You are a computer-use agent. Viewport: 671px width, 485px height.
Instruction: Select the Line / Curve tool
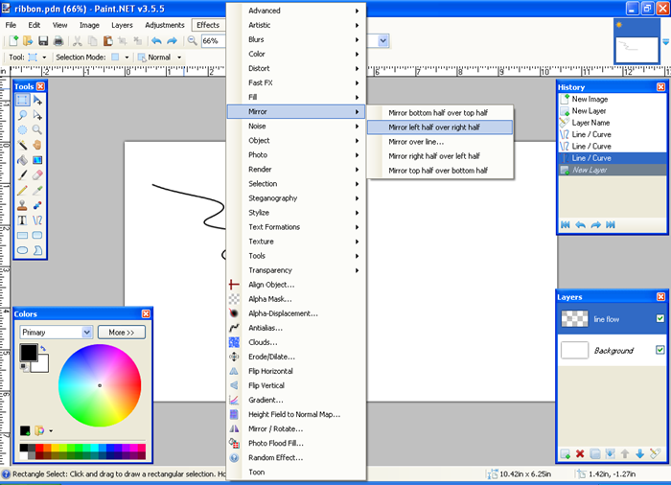pyautogui.click(x=37, y=220)
